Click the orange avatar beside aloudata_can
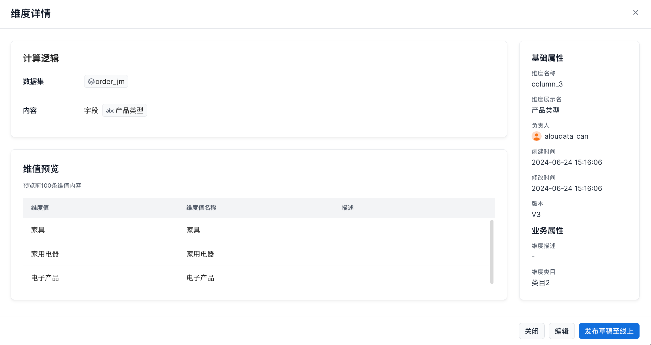 click(536, 136)
